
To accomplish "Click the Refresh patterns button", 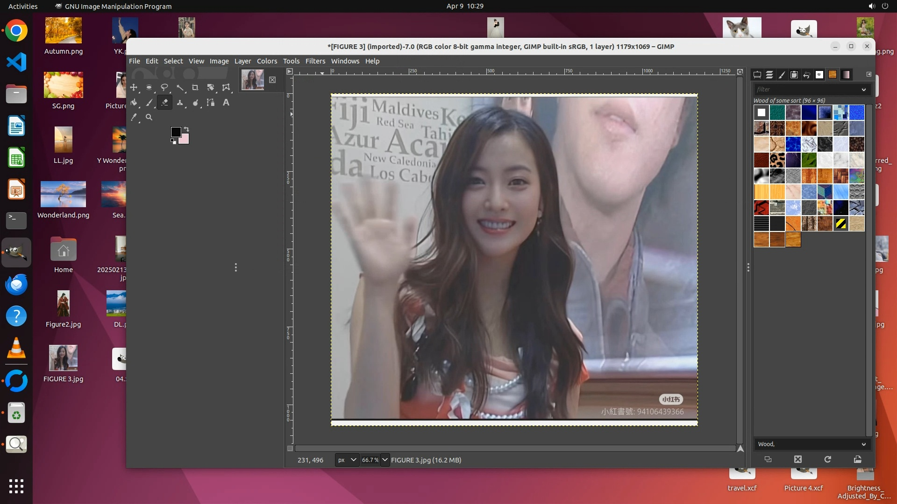I will tap(827, 459).
